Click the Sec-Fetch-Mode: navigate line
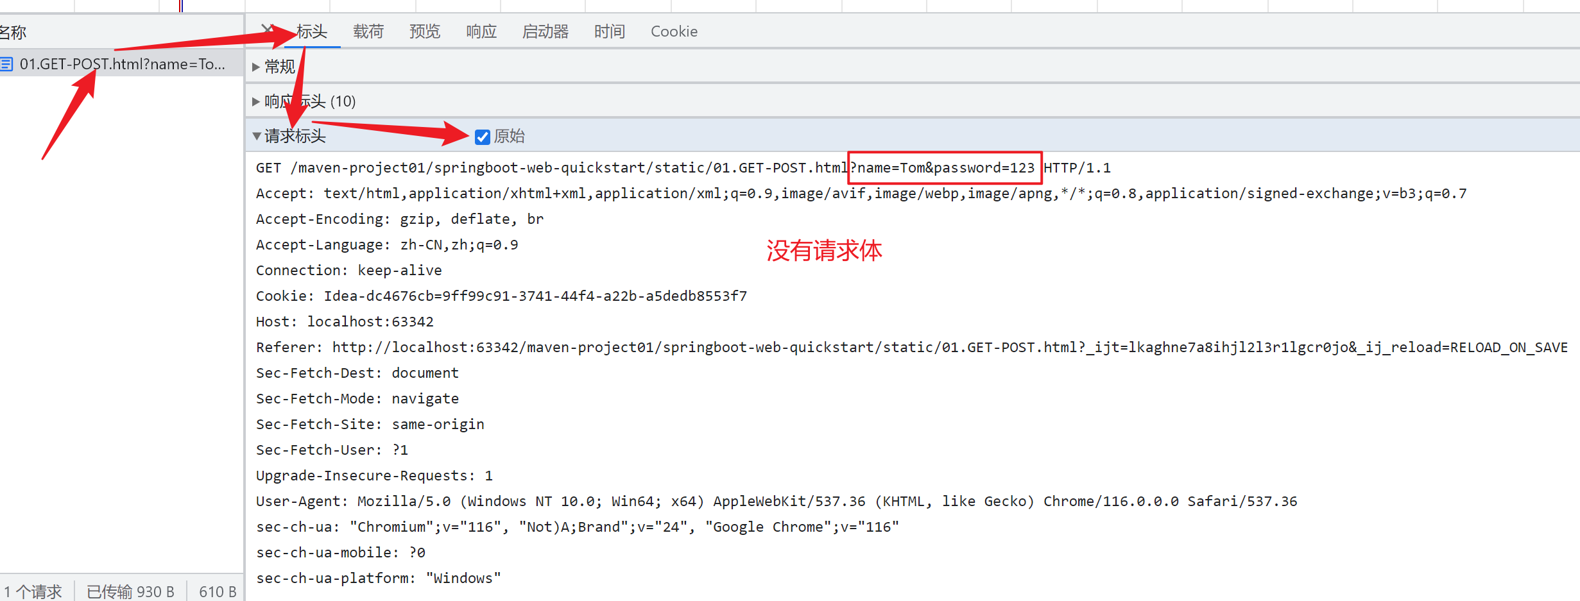The height and width of the screenshot is (601, 1580). click(x=357, y=398)
